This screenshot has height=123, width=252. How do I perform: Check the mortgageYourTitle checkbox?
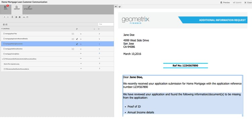(4, 34)
